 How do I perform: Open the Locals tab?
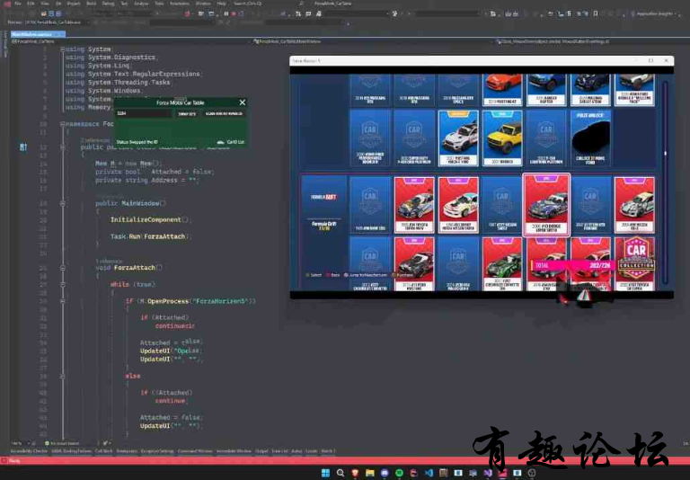(x=311, y=451)
